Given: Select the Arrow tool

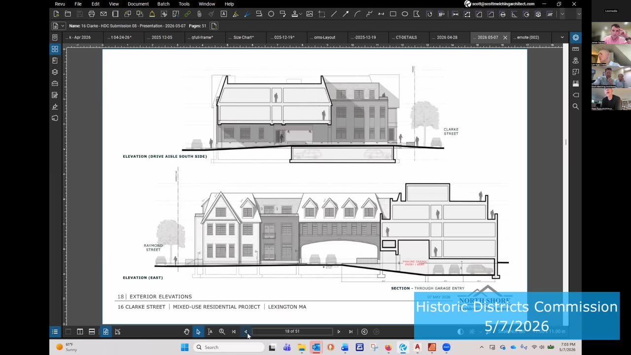Looking at the screenshot, I should 346,14.
